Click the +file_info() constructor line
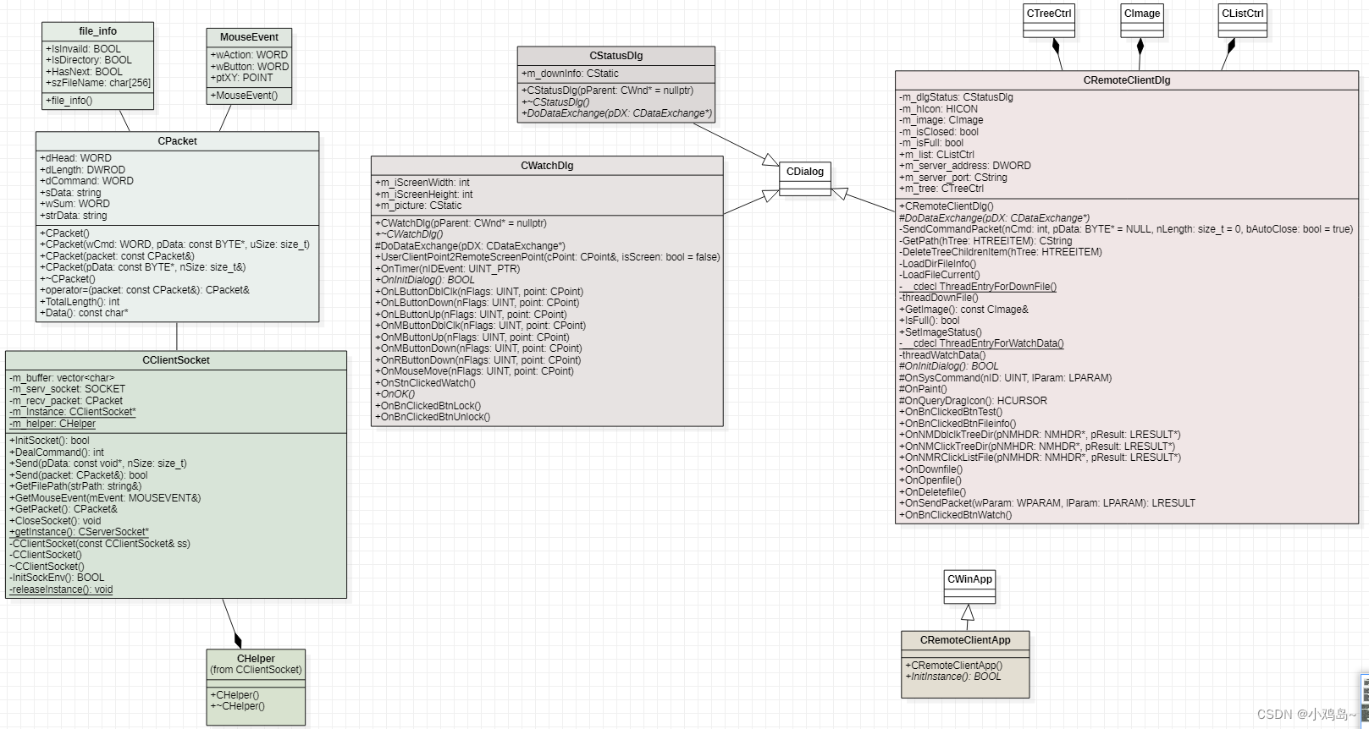The image size is (1369, 729). [69, 101]
